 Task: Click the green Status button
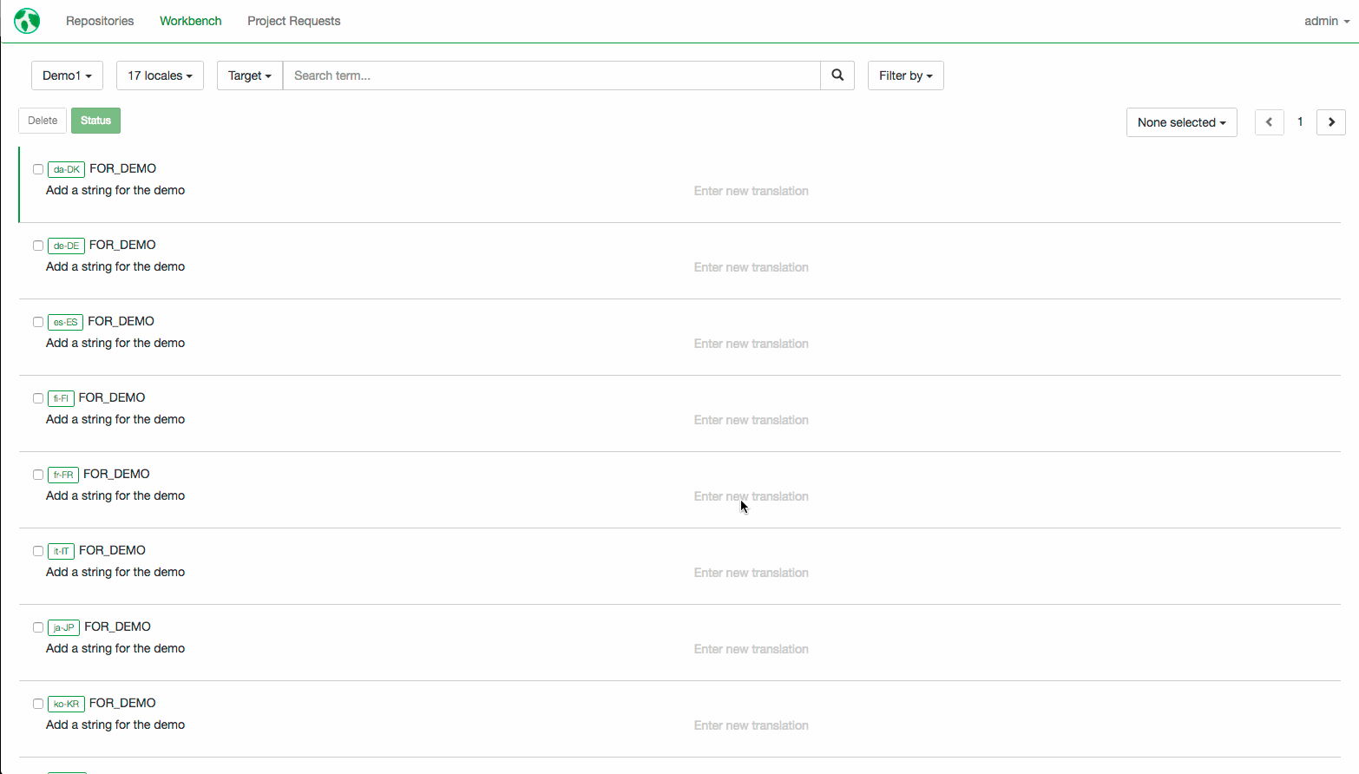tap(95, 121)
